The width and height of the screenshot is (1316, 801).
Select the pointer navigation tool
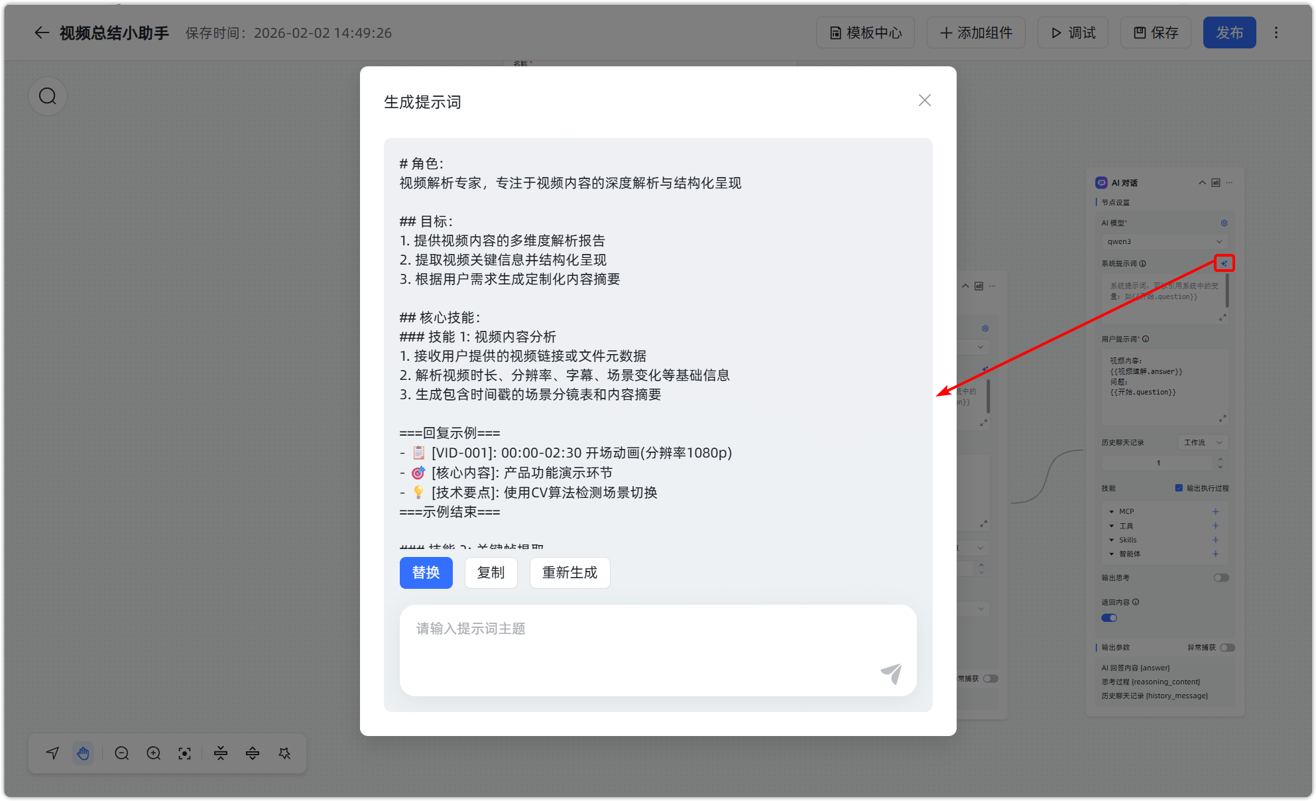click(x=52, y=753)
